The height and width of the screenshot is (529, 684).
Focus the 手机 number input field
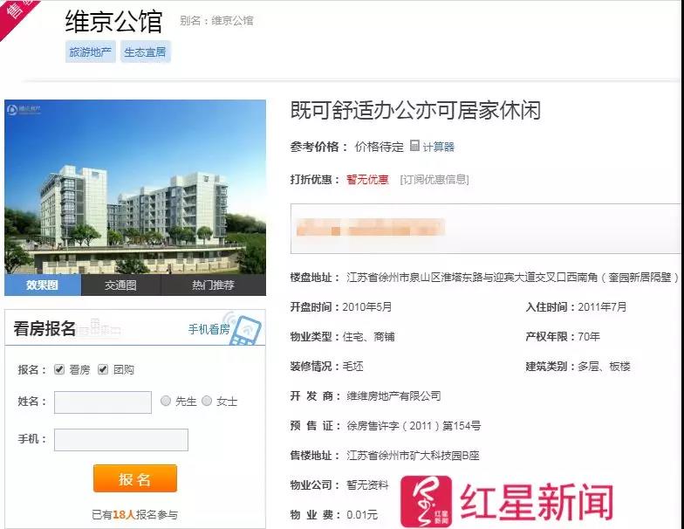121,440
